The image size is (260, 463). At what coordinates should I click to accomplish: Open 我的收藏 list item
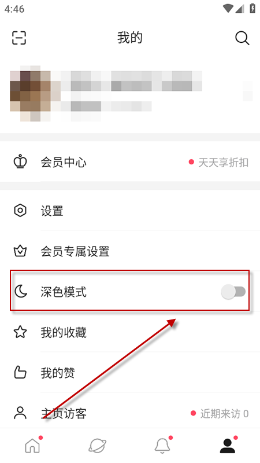point(130,332)
